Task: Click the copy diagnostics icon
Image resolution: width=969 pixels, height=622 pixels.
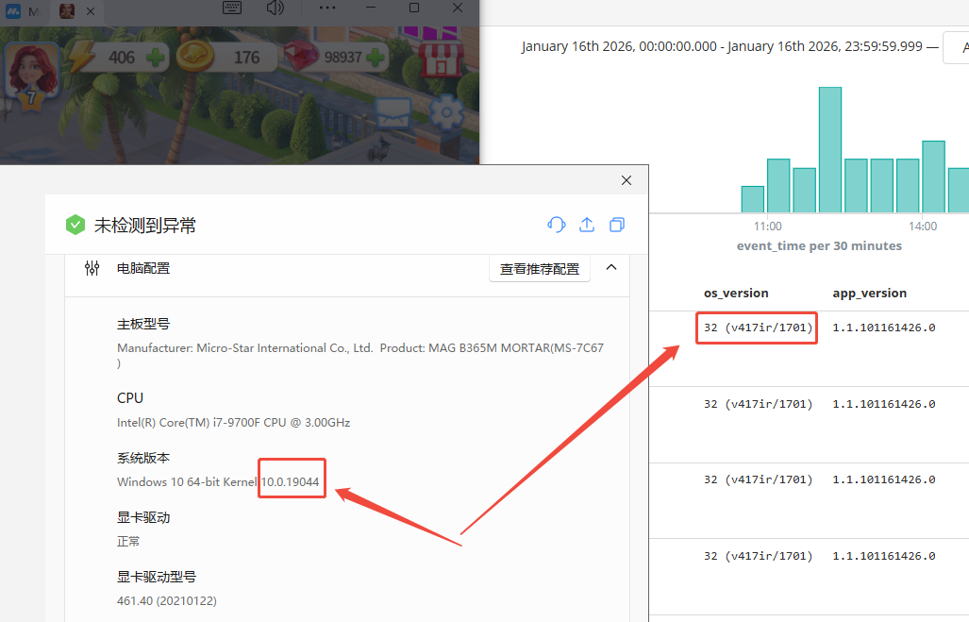Action: point(617,225)
